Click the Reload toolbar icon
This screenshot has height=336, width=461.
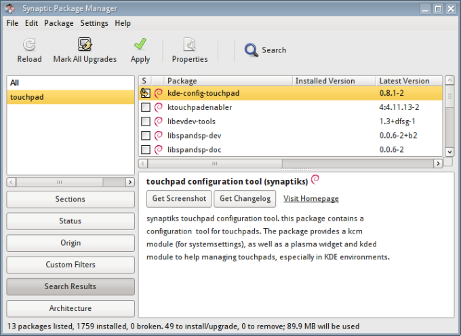coord(29,45)
